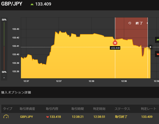Image resolution: width=159 pixels, height=124 pixels.
Task: Click the 取引内容 column header
Action: [52, 109]
